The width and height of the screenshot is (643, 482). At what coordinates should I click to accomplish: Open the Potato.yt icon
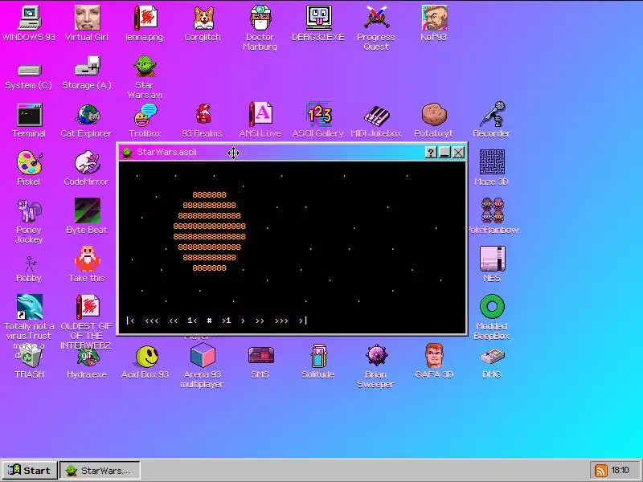434,120
